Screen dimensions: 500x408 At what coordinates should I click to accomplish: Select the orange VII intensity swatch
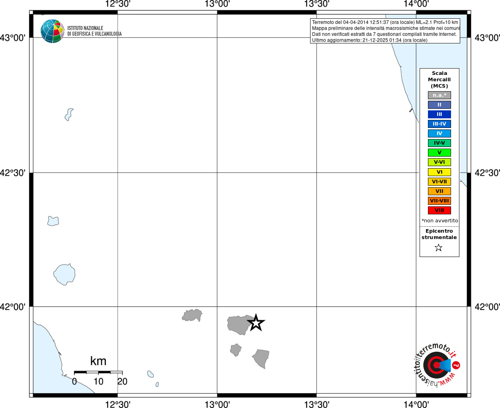[x=439, y=191]
